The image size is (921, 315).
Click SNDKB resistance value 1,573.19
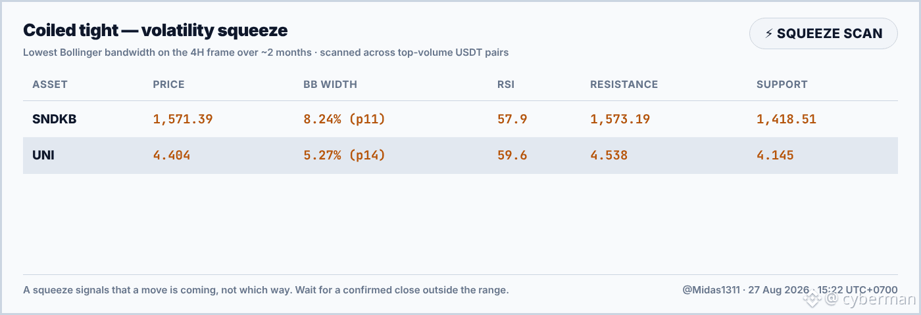(620, 119)
